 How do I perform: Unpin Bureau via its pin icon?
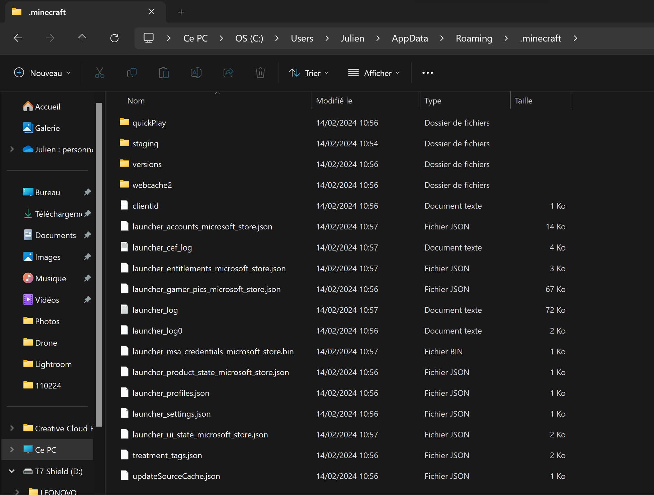coord(87,192)
